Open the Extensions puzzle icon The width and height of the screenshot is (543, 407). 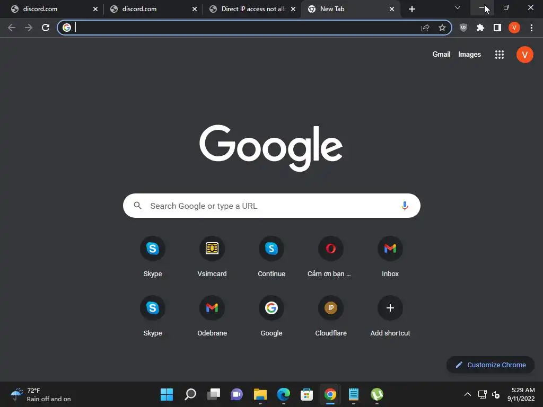pyautogui.click(x=480, y=28)
